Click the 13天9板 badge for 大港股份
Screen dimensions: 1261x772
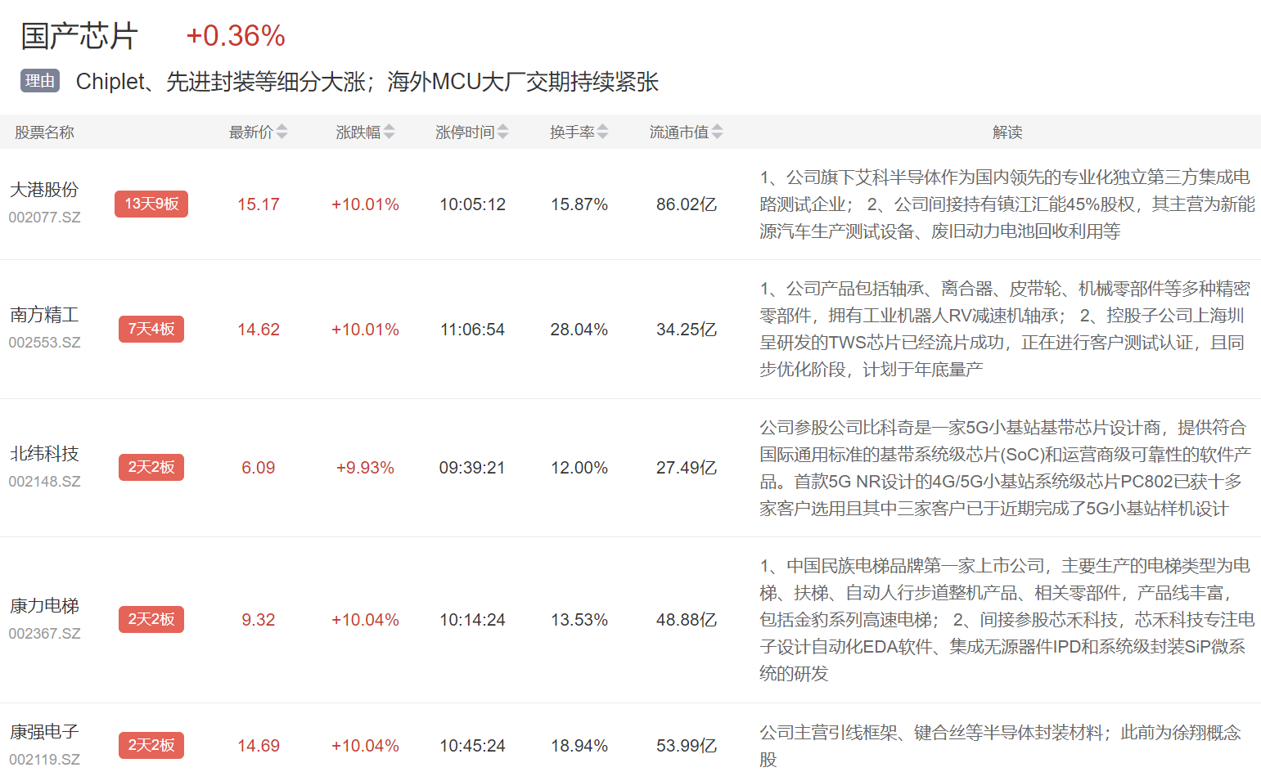(151, 204)
